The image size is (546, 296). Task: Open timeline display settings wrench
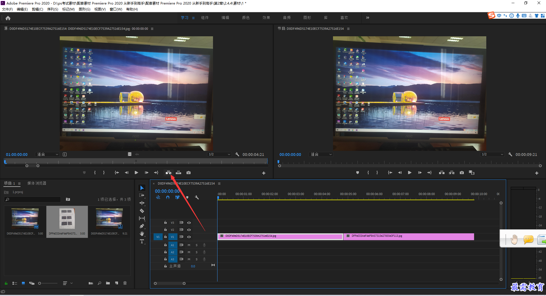pyautogui.click(x=197, y=197)
